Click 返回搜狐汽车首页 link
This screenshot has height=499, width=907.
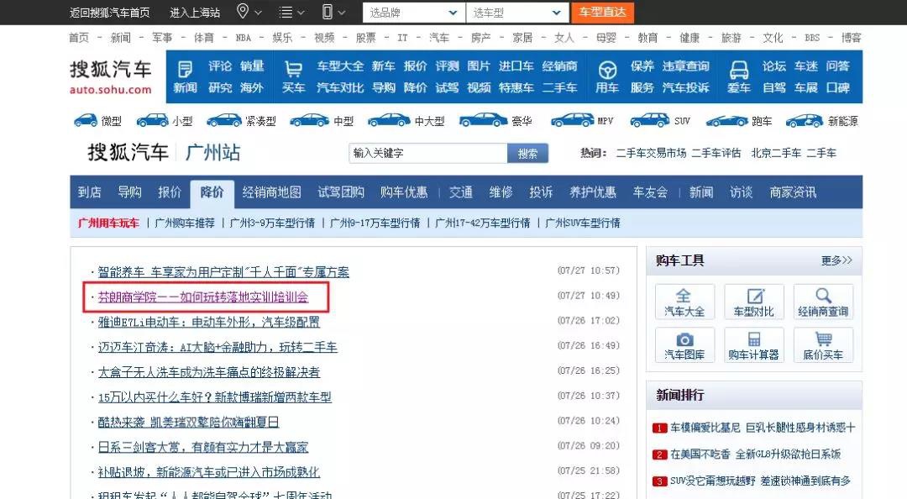(109, 12)
